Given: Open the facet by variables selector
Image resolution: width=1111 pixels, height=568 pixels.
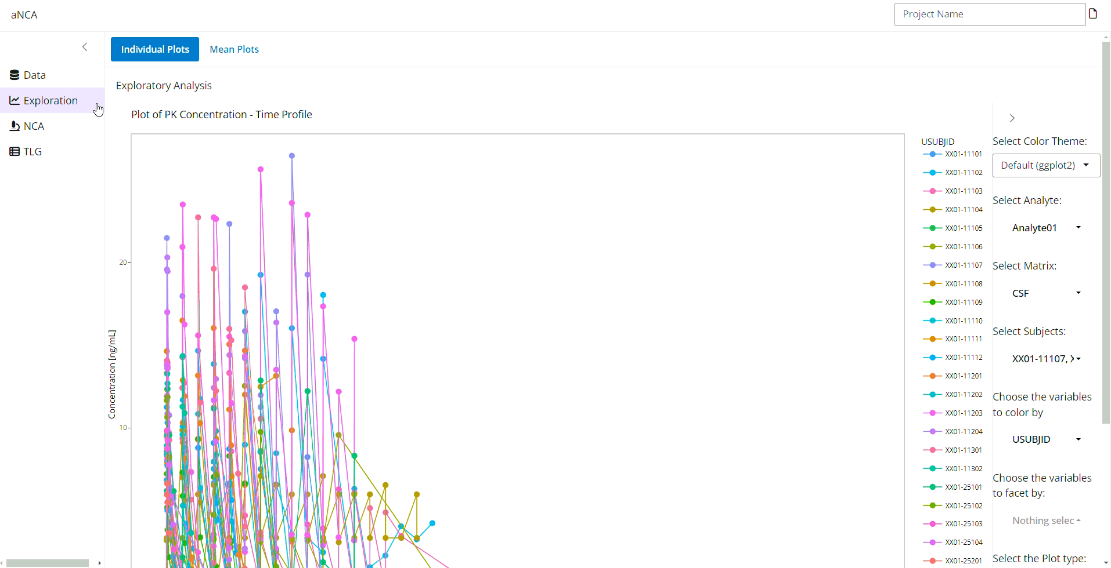Looking at the screenshot, I should pos(1045,520).
